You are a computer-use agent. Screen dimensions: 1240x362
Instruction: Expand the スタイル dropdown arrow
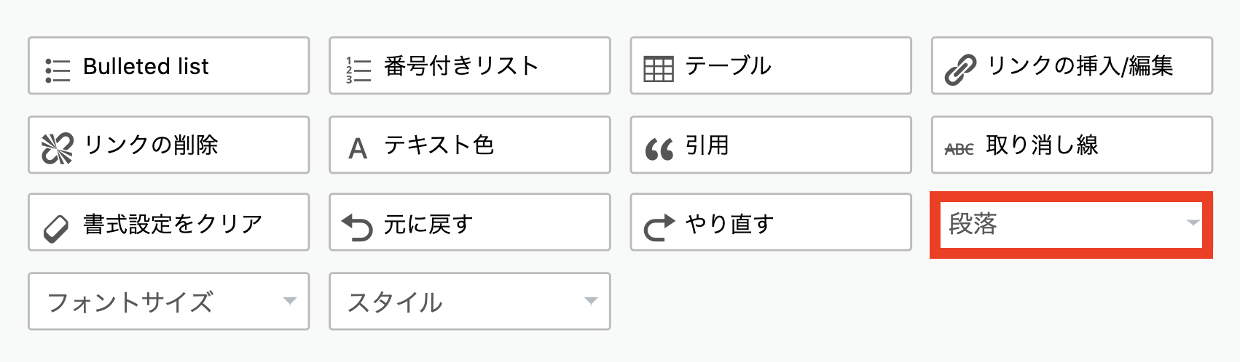coord(591,301)
